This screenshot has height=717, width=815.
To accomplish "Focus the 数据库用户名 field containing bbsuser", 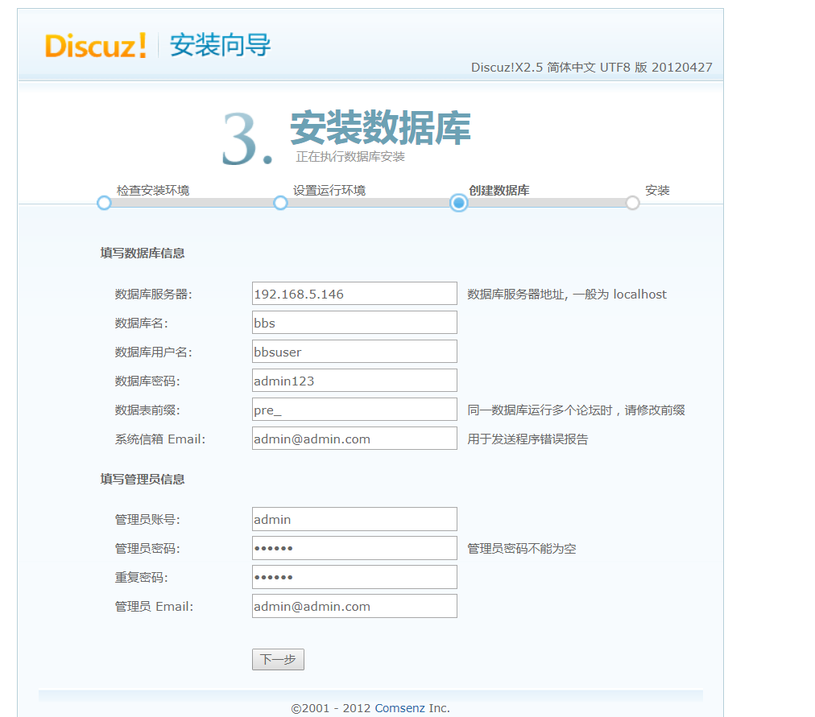I will [x=354, y=352].
